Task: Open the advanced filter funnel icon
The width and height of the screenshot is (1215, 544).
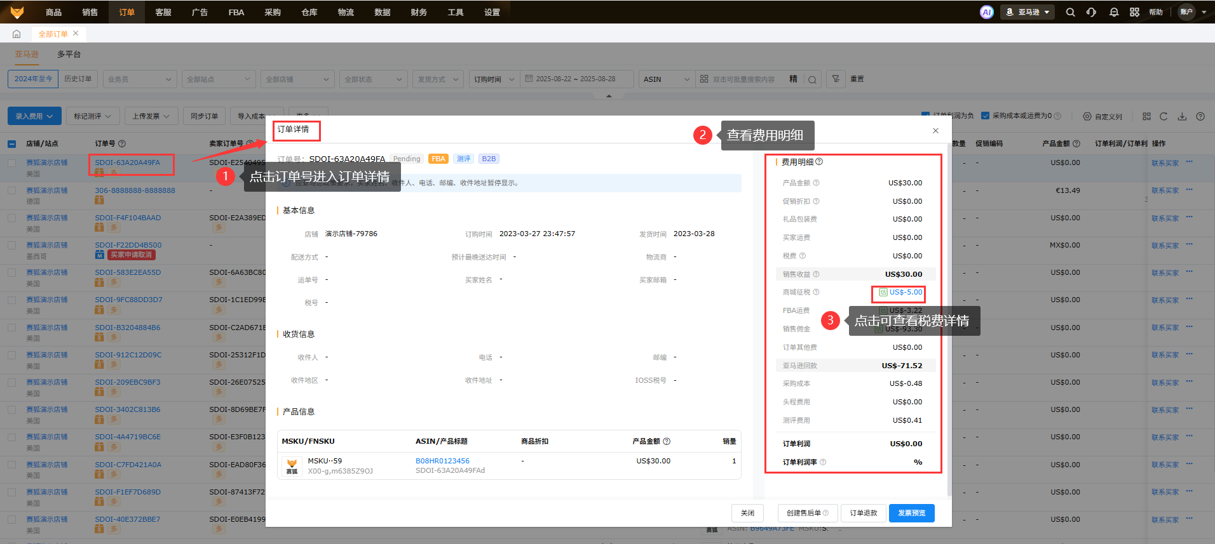Action: coord(836,79)
